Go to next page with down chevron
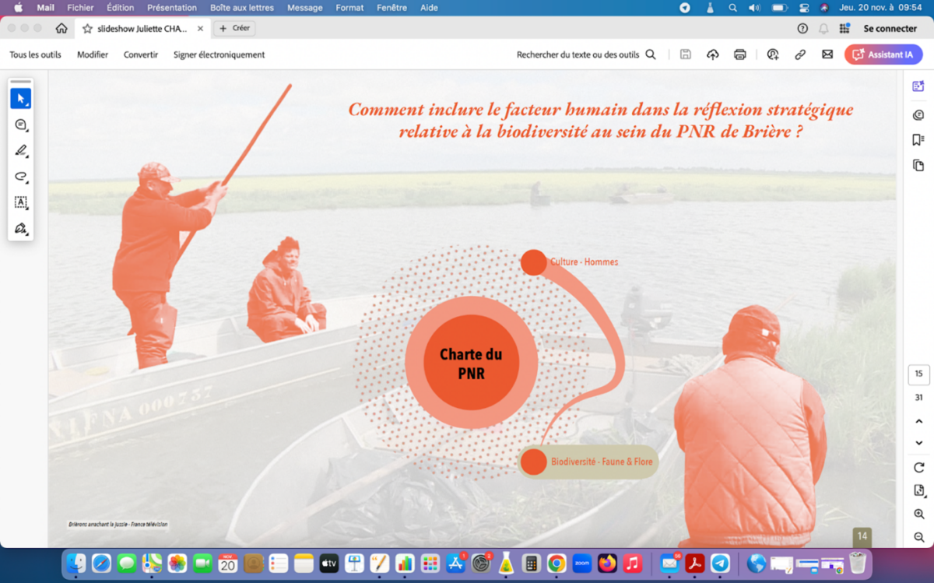Viewport: 934px width, 583px height. (918, 443)
